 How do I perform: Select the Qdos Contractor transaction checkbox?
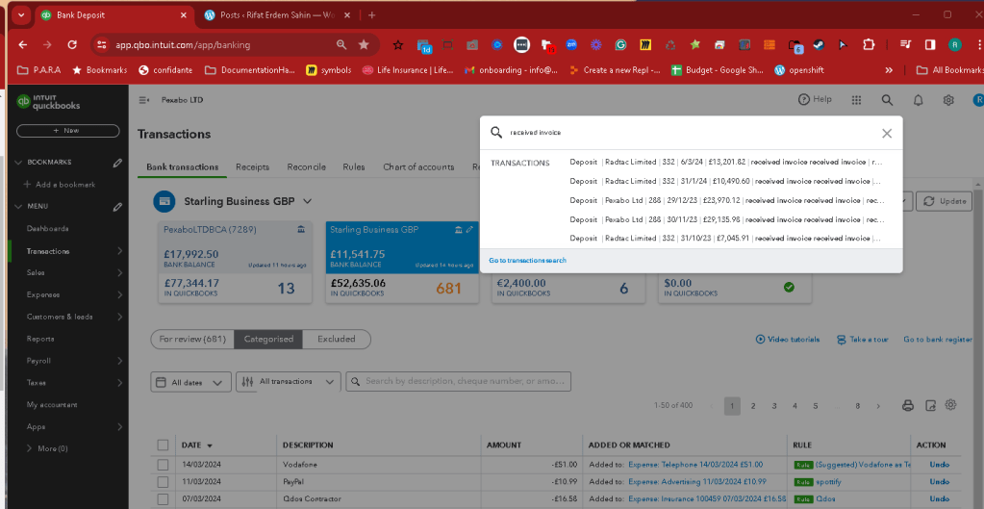(x=164, y=499)
